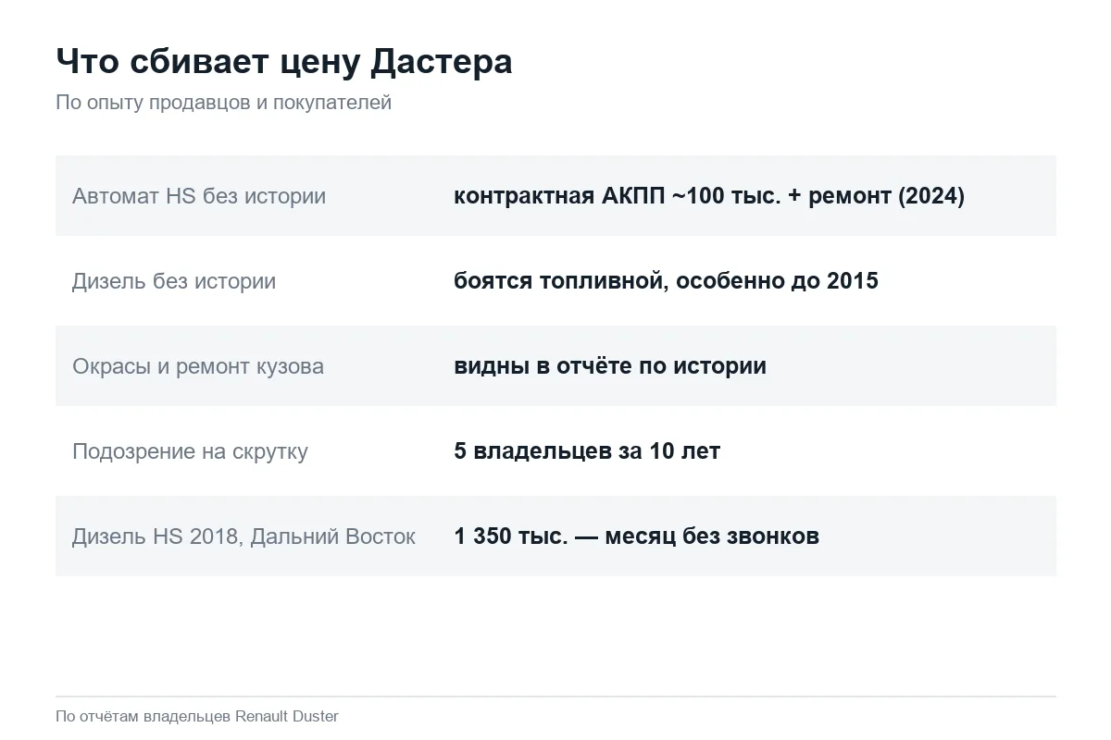This screenshot has width=1111, height=740.
Task: Click the title 'Что сбивает цену Дастера'
Action: click(283, 62)
